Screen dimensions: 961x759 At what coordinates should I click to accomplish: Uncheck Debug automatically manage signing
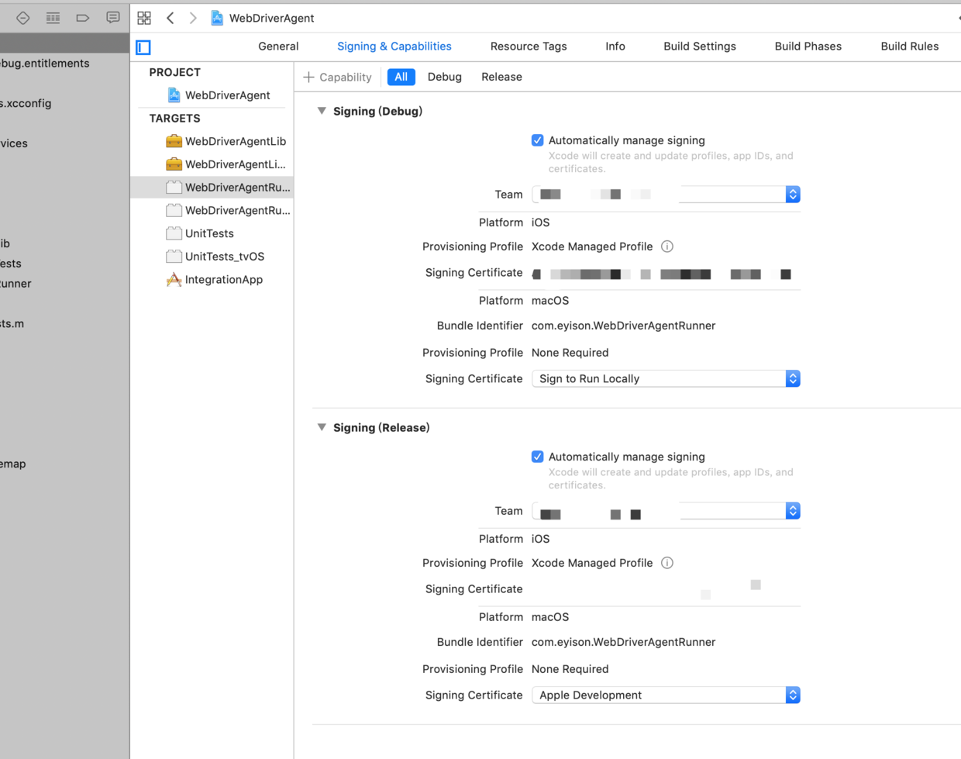(x=537, y=140)
